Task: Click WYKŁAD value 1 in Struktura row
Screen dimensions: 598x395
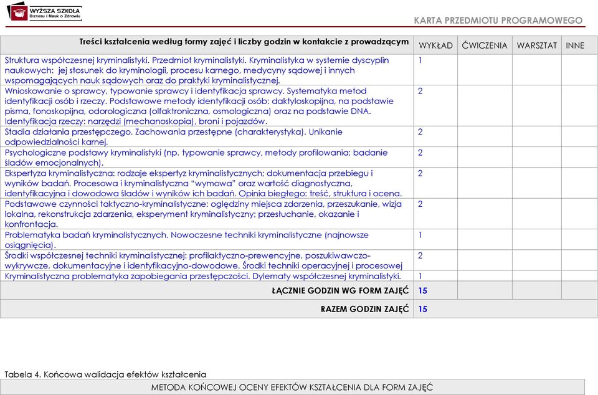Action: [x=420, y=60]
